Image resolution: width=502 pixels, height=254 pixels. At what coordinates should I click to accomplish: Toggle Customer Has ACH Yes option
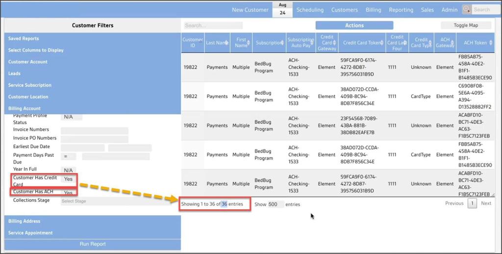68,193
